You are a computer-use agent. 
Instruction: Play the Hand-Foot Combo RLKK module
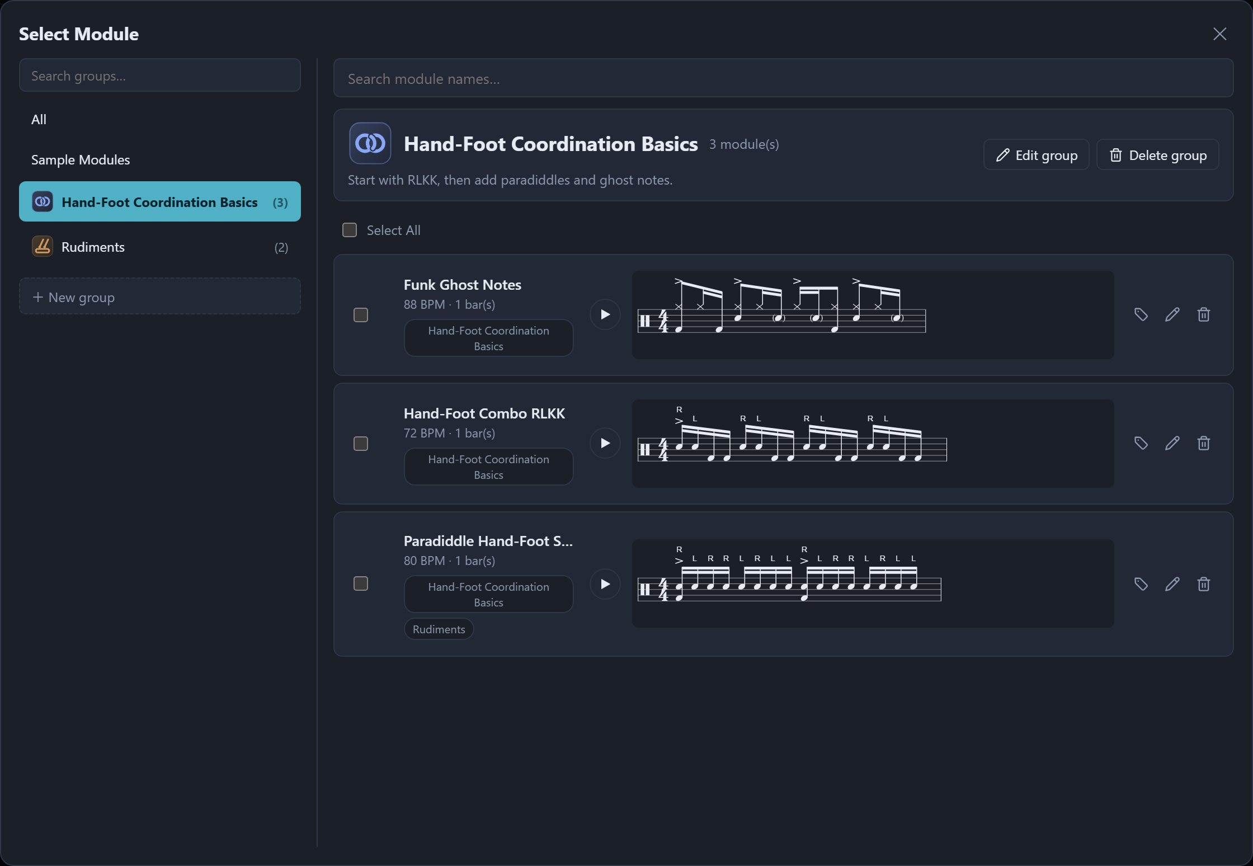[605, 443]
